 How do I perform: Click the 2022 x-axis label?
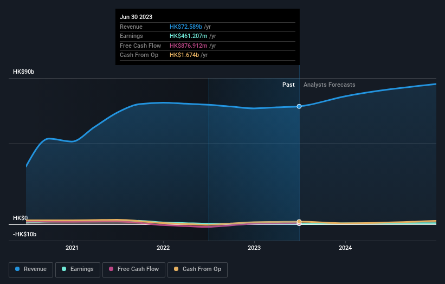[163, 248]
